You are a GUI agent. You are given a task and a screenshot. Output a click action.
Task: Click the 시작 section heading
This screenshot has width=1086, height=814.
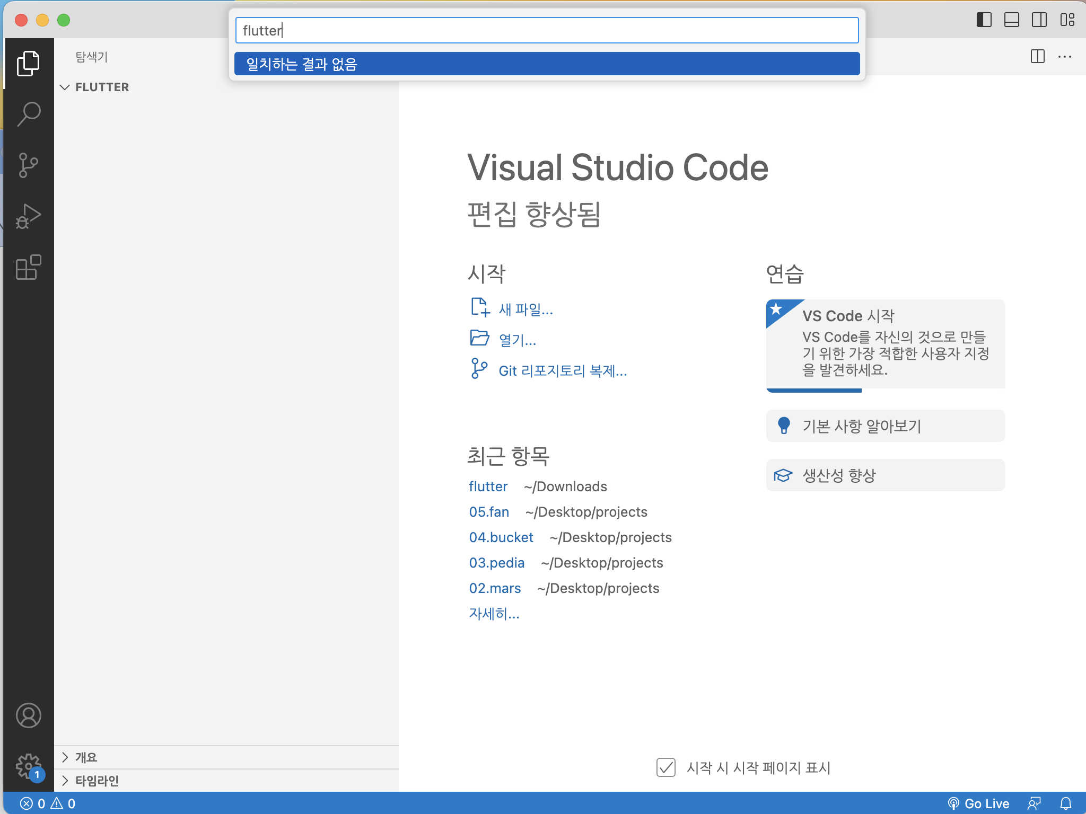pos(486,273)
